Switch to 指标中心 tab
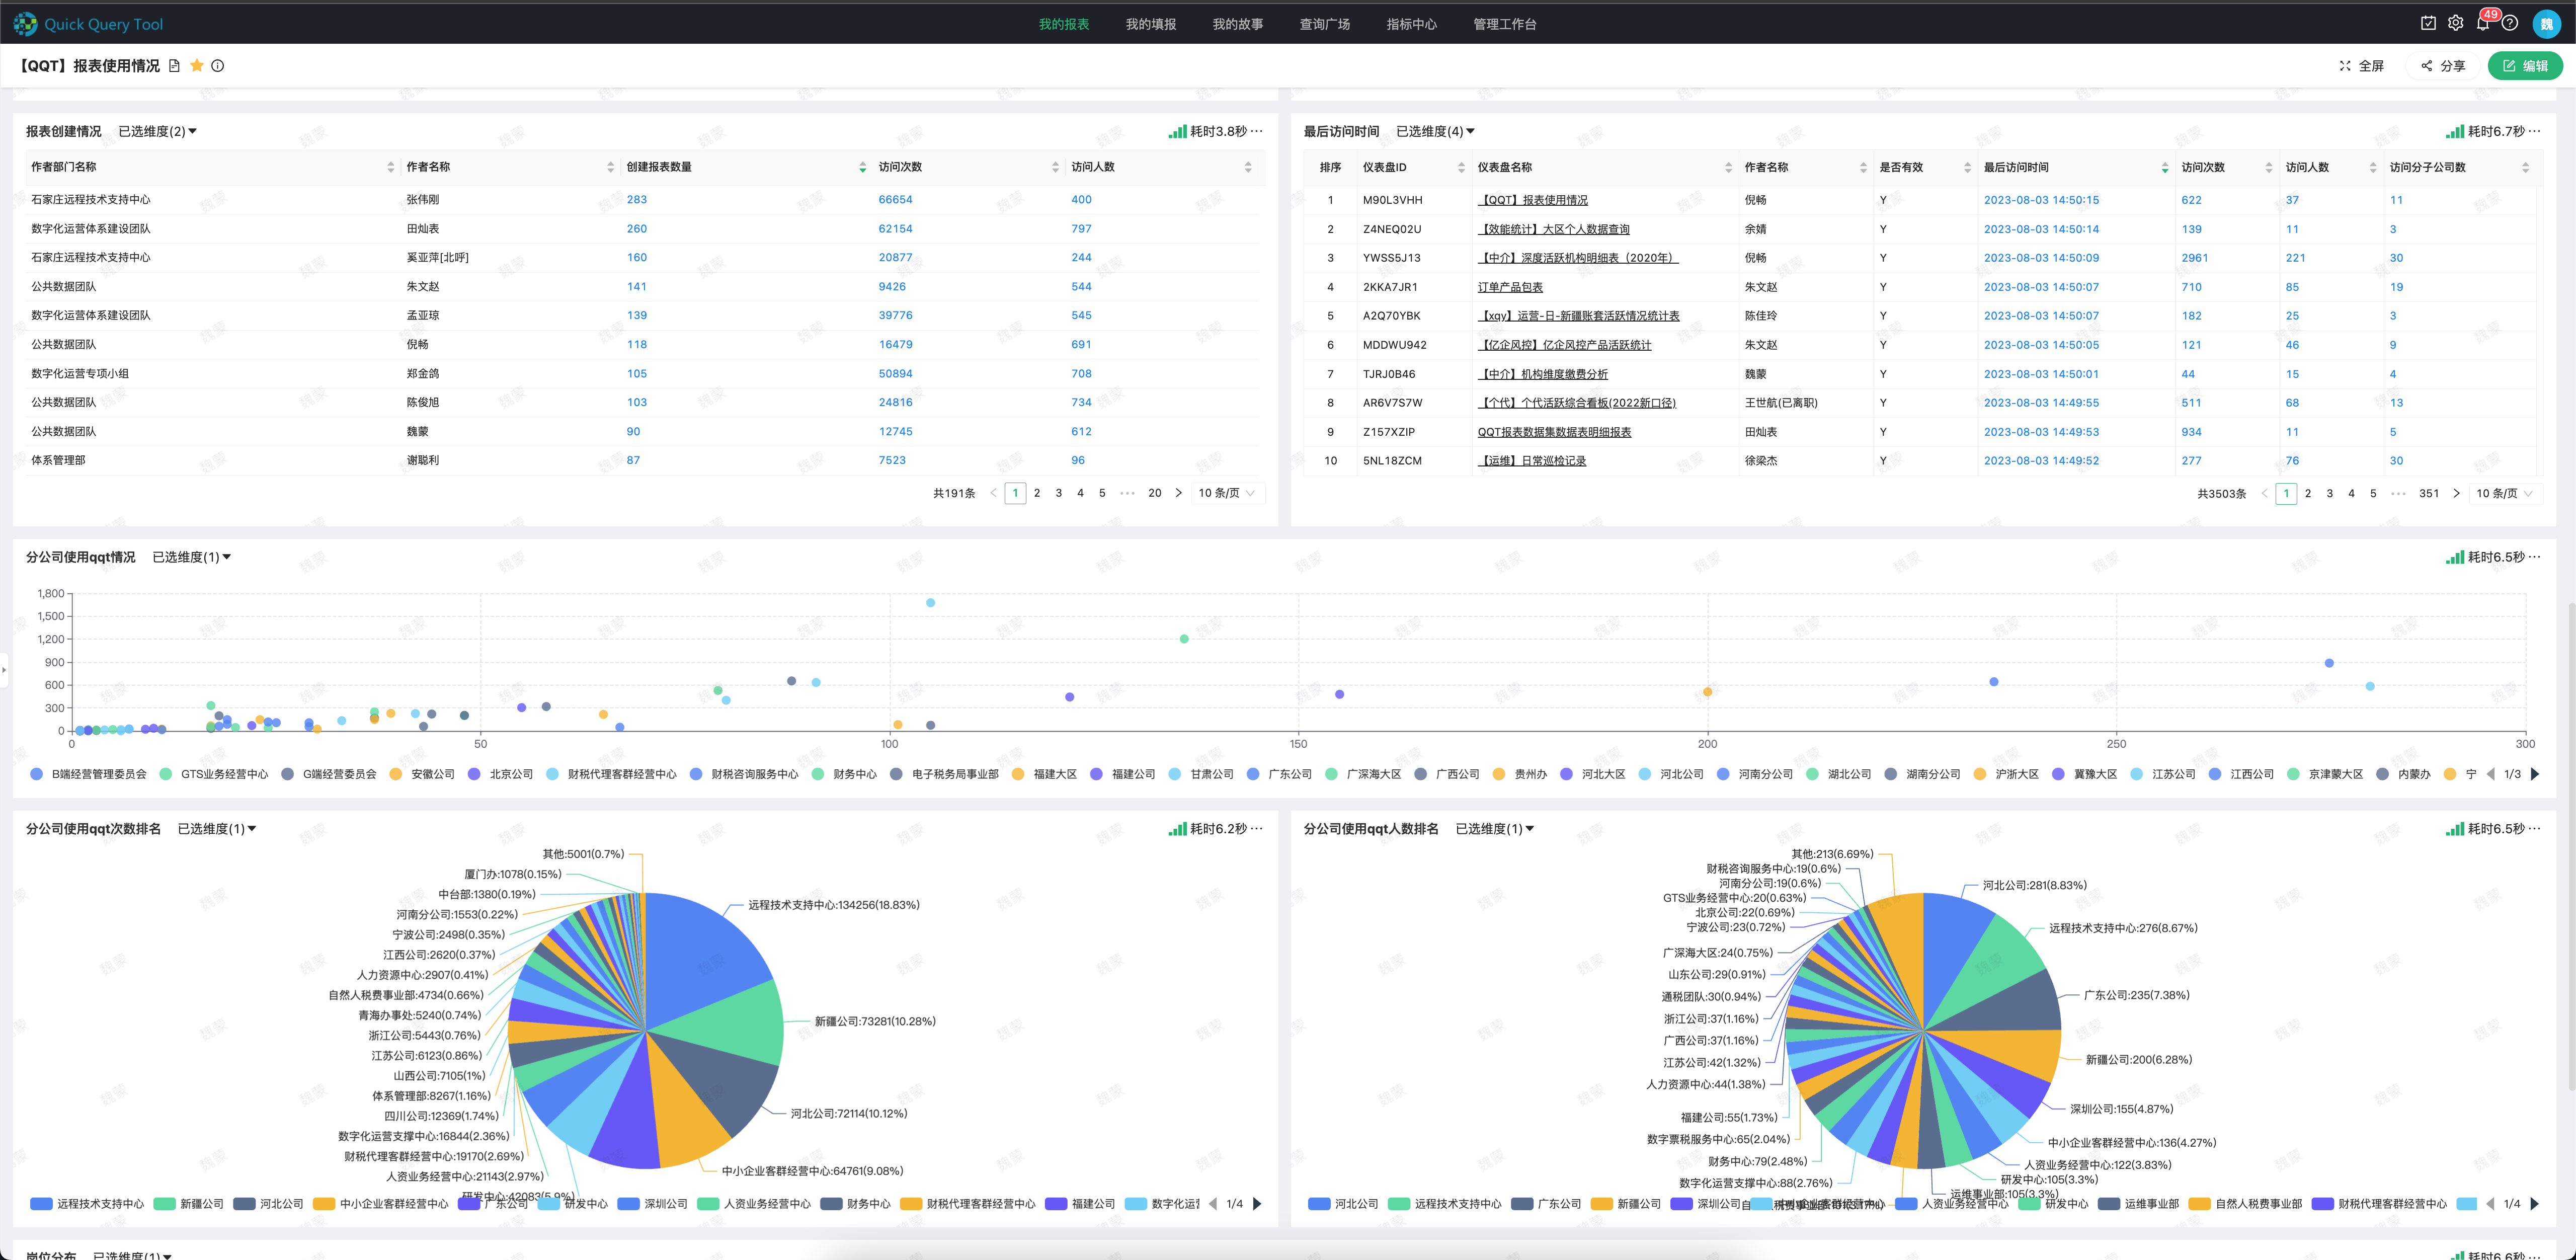Viewport: 2576px width, 1260px height. [x=1411, y=24]
